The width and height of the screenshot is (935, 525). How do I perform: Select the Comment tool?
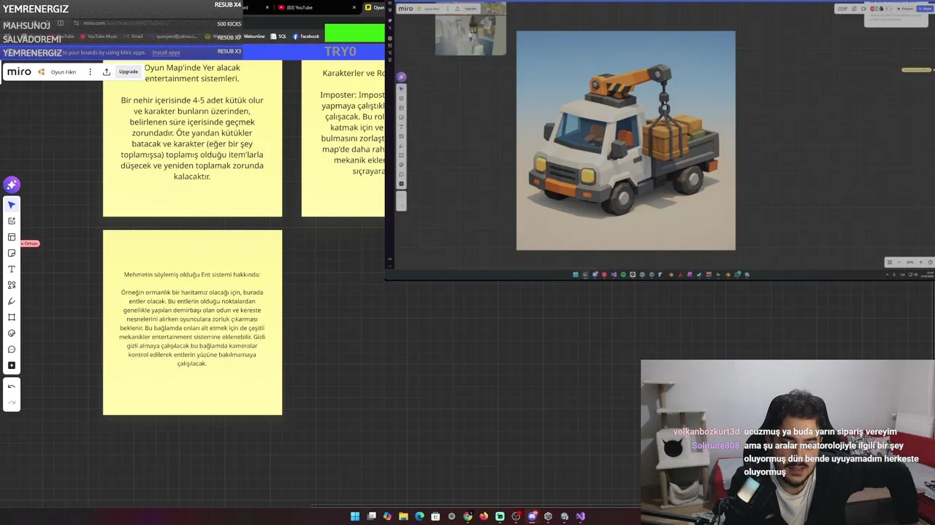[x=11, y=349]
